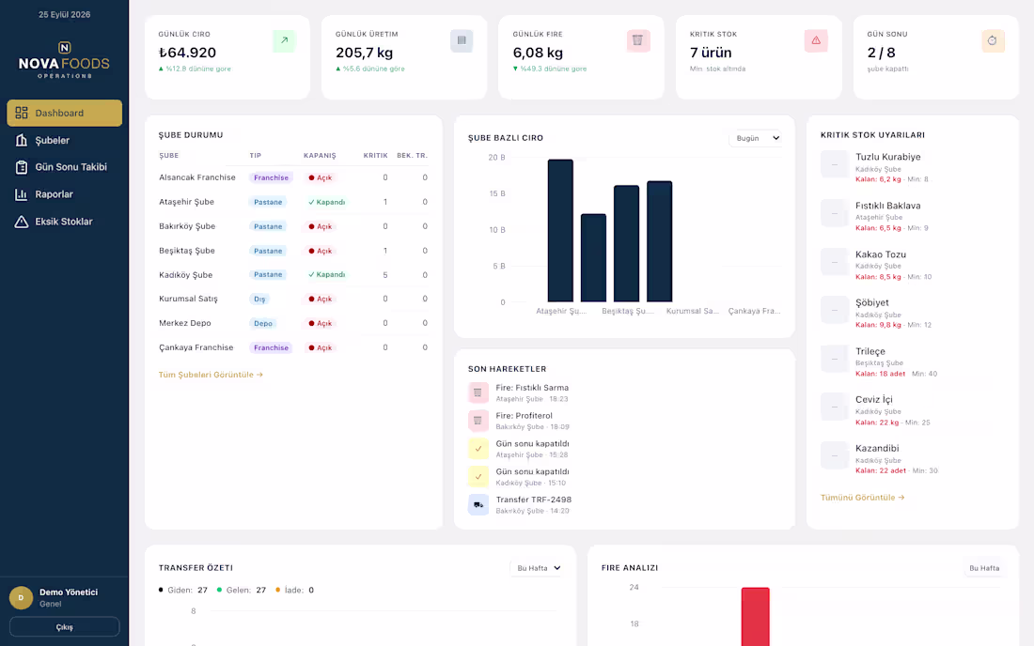Select the Merkez Depo row name

coord(184,323)
